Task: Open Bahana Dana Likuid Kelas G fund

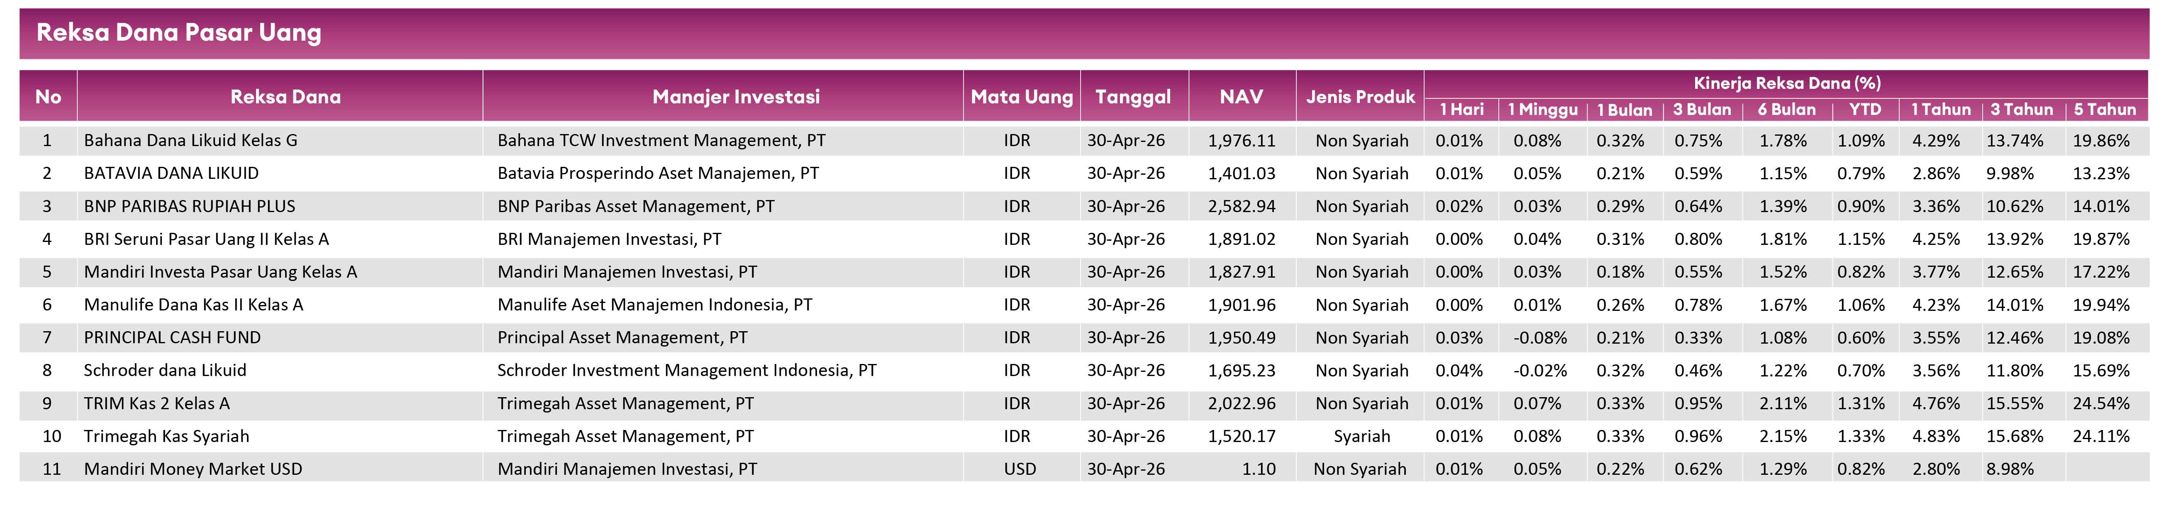Action: tap(191, 140)
